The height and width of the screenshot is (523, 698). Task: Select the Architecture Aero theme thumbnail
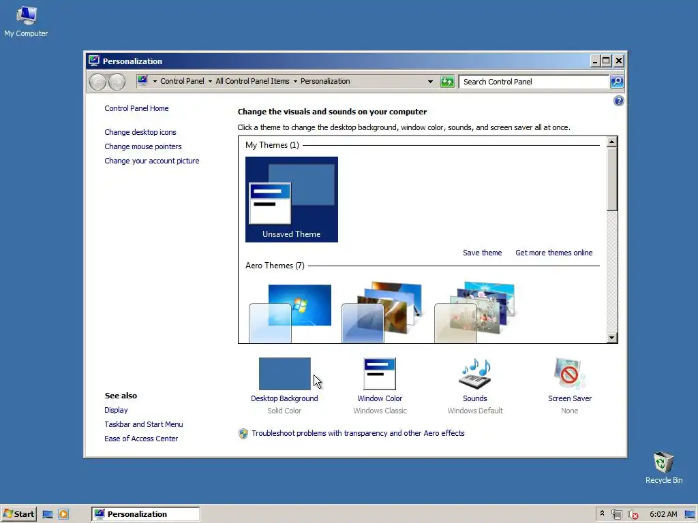(383, 313)
